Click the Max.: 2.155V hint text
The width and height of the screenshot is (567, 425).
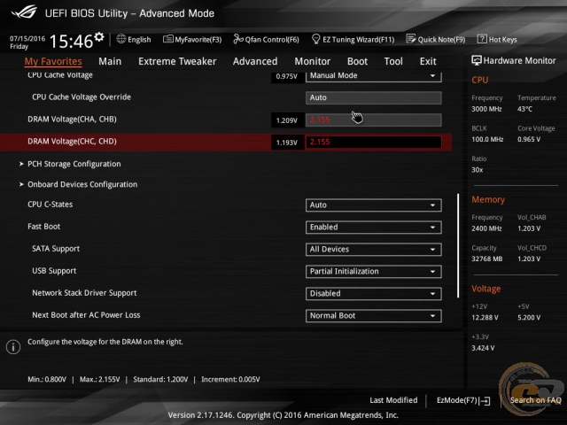tap(99, 380)
